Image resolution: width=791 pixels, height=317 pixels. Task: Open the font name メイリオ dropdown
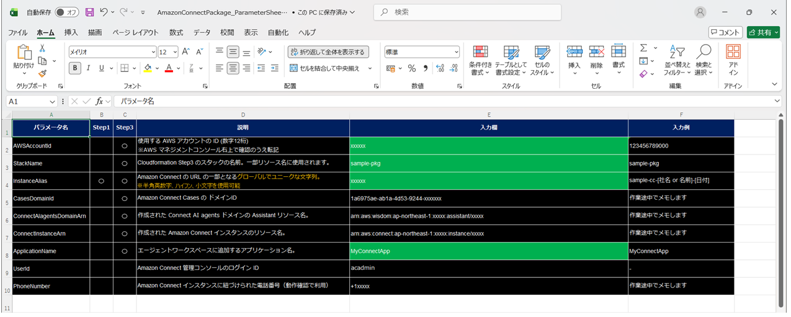pos(153,52)
